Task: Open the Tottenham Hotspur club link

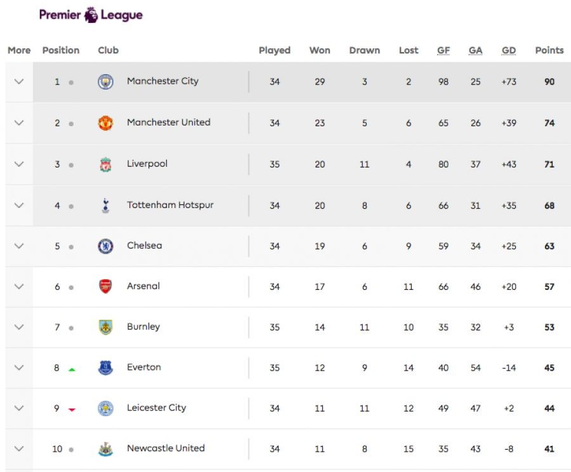Action: tap(170, 205)
